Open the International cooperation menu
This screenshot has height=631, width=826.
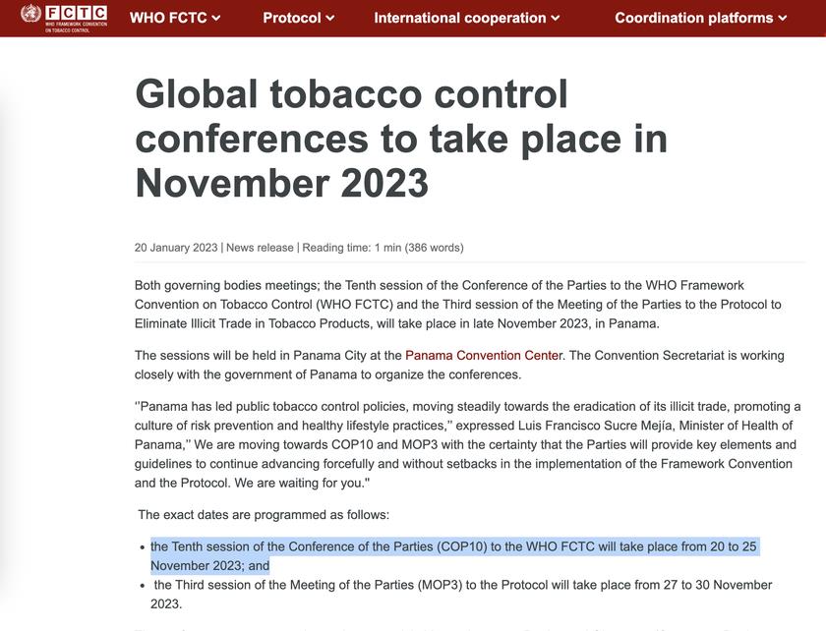tap(460, 18)
